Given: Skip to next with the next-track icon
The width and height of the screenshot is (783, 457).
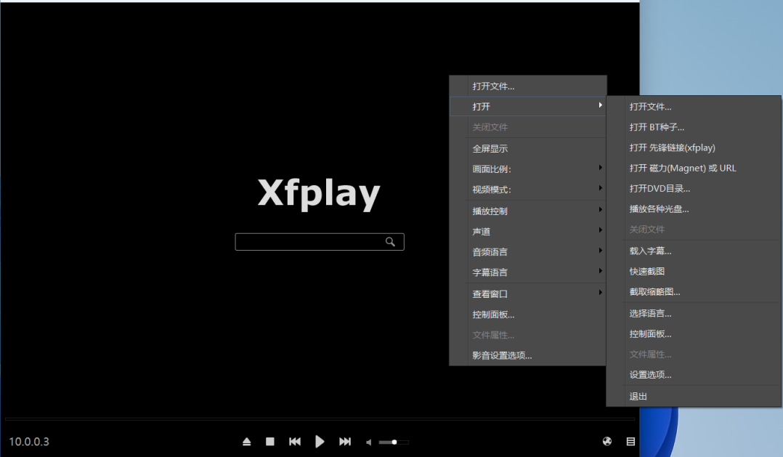Looking at the screenshot, I should (x=345, y=441).
